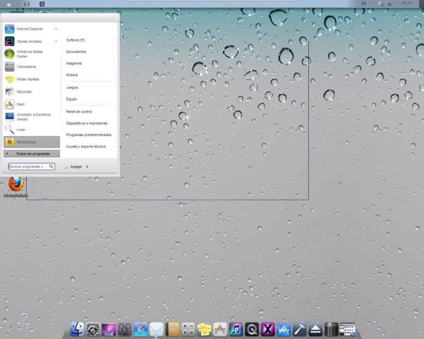Open Address Book in the dock
Screen dimensions: 424x339
click(173, 329)
